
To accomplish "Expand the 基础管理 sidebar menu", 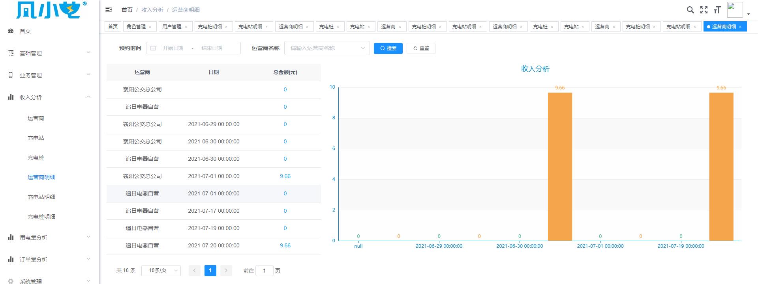I will click(49, 53).
